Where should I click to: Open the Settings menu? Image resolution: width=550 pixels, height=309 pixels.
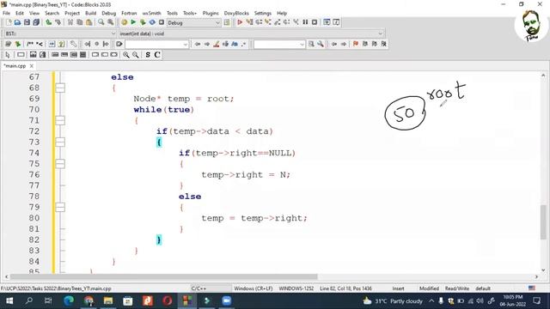[263, 14]
